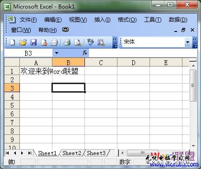The image size is (201, 169).
Task: Click the move handle of the standard toolbar
Action: [x=6, y=42]
